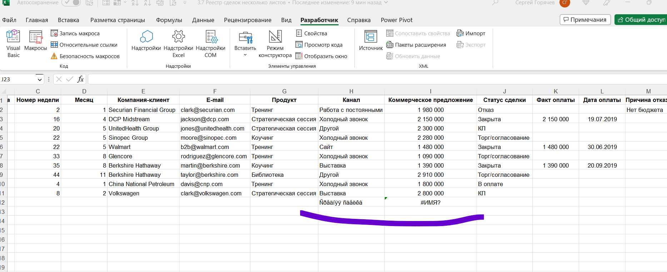The height and width of the screenshot is (272, 667).
Task: Click the Примечания button
Action: pos(585,20)
